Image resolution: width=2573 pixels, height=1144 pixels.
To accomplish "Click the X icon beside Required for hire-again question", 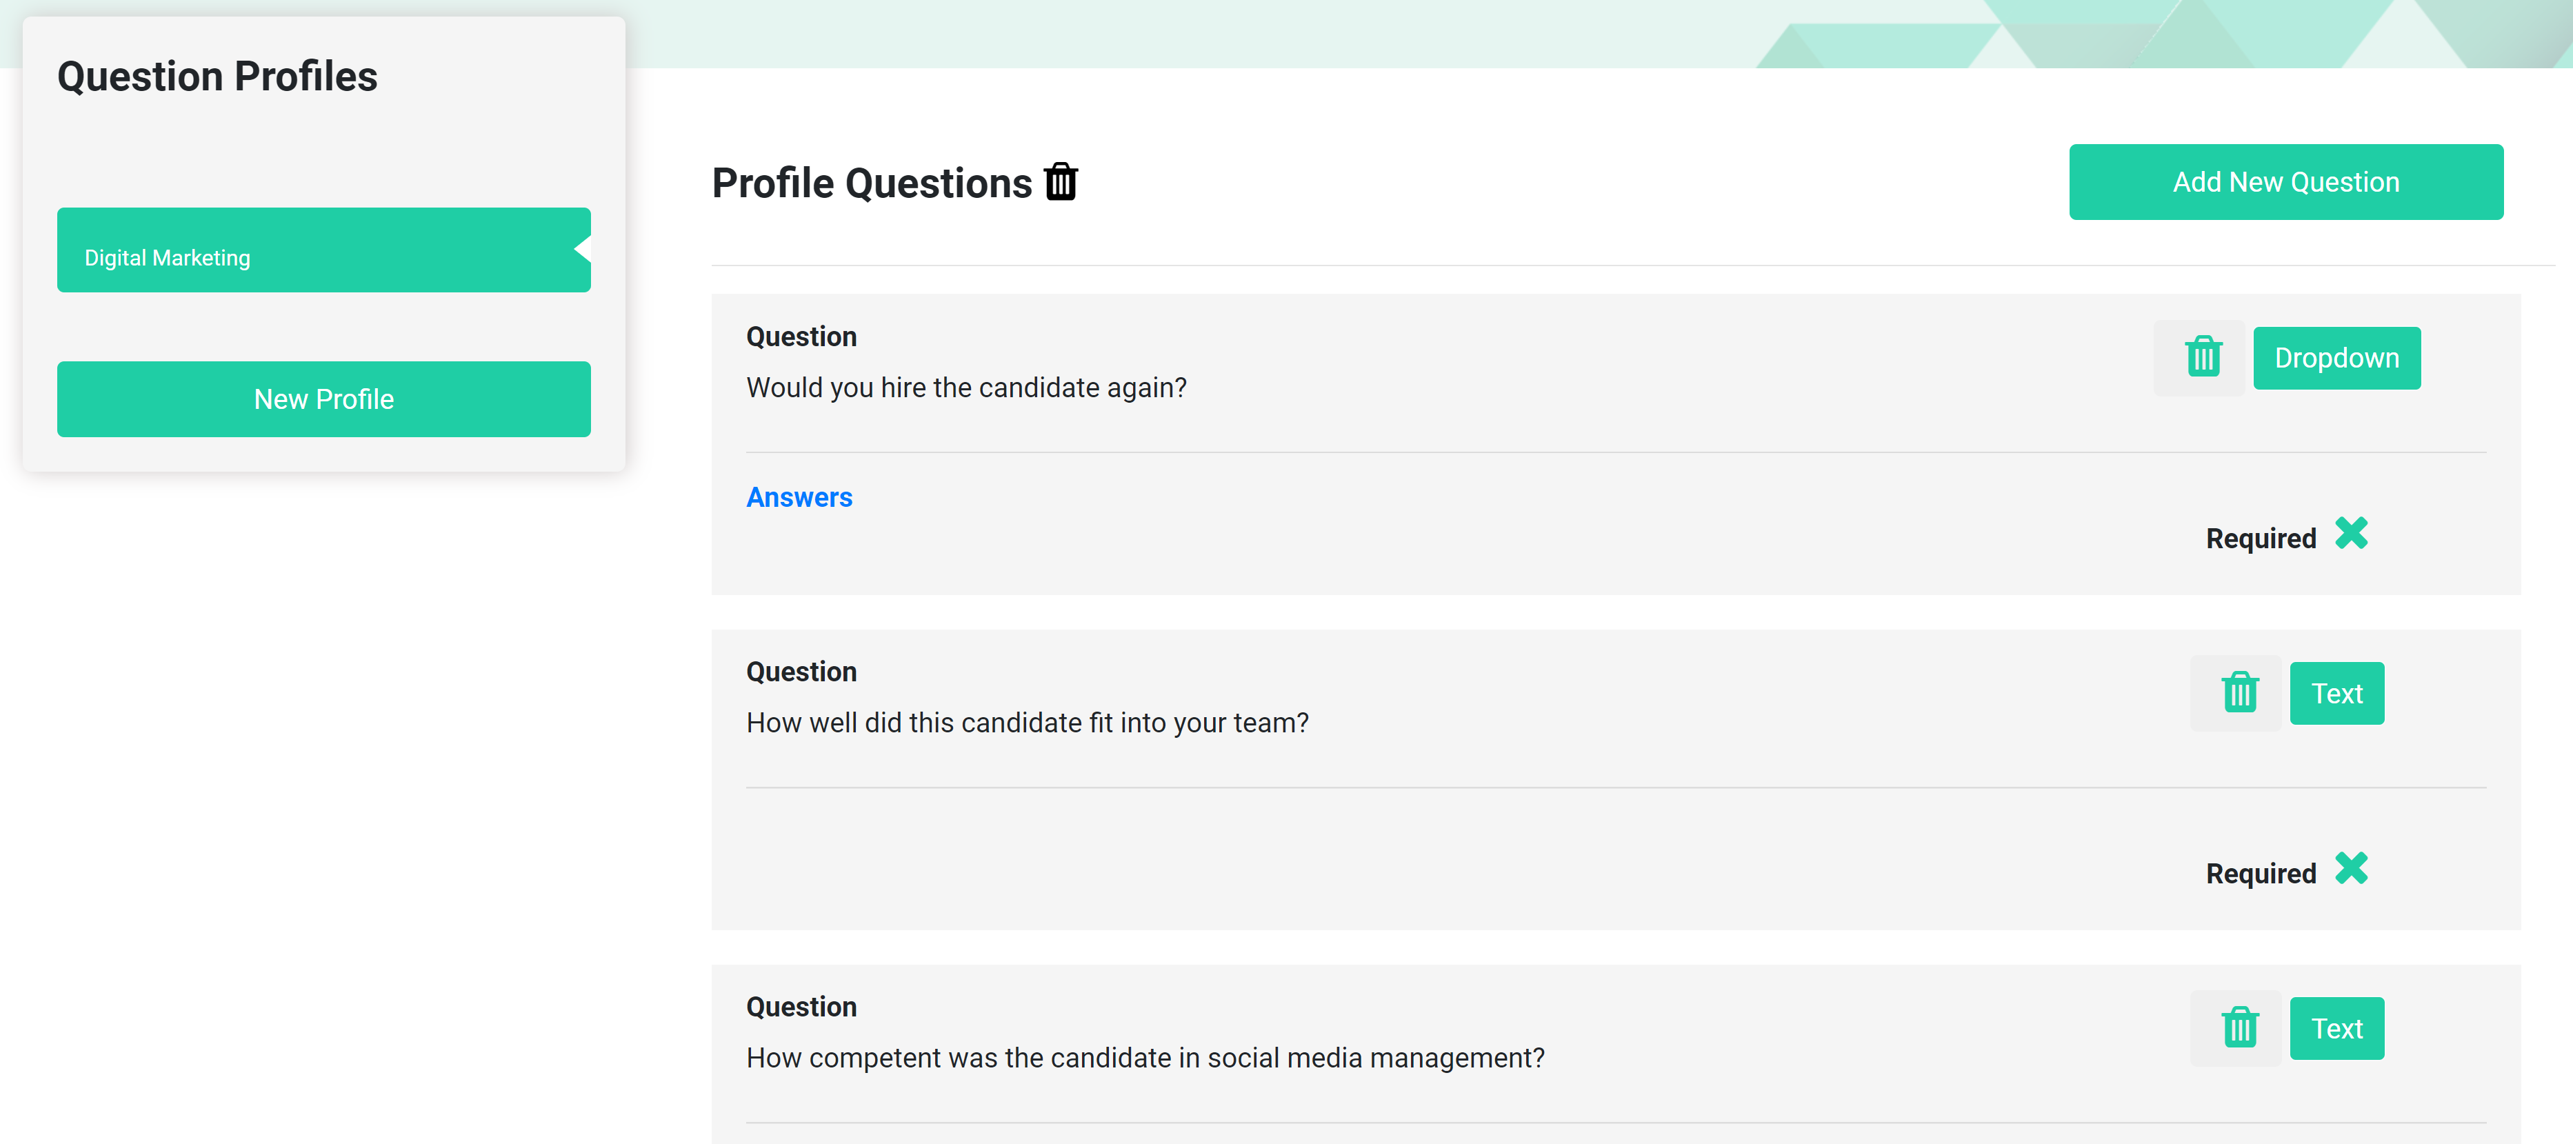I will 2351,534.
